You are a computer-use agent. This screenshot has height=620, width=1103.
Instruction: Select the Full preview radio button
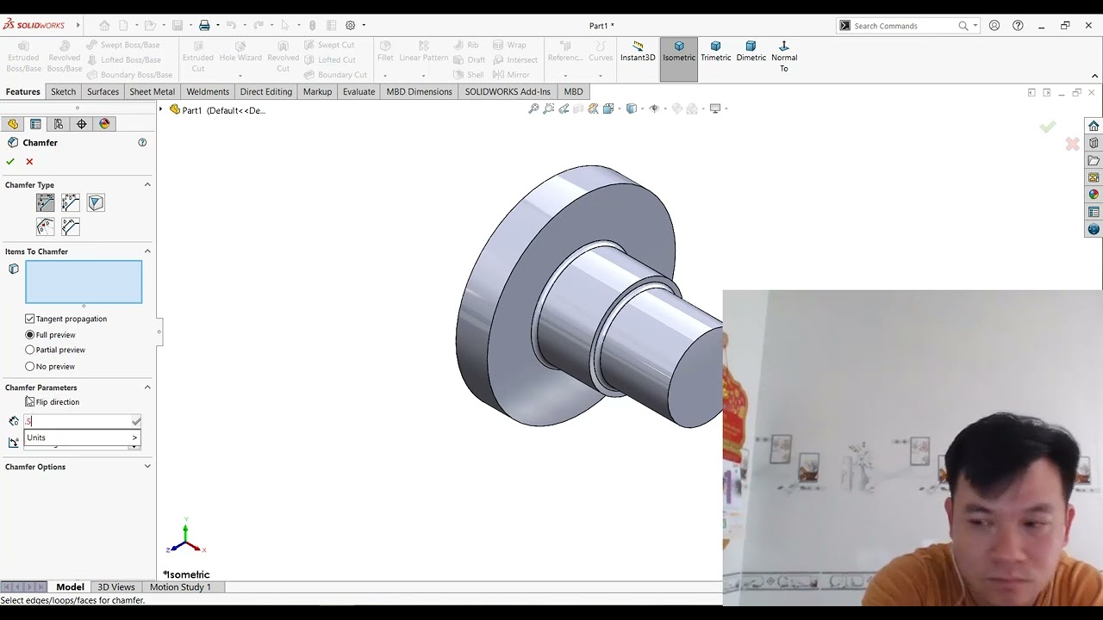[x=30, y=335]
